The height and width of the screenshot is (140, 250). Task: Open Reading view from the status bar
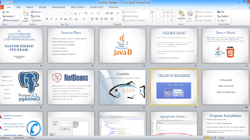[211, 137]
